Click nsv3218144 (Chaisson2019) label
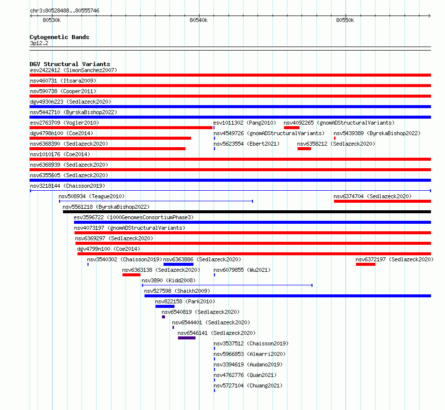 coord(67,186)
